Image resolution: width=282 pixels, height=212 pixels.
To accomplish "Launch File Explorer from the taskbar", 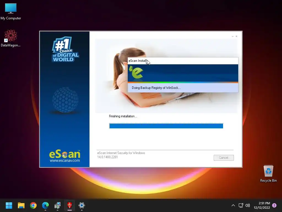I will click(x=21, y=205).
